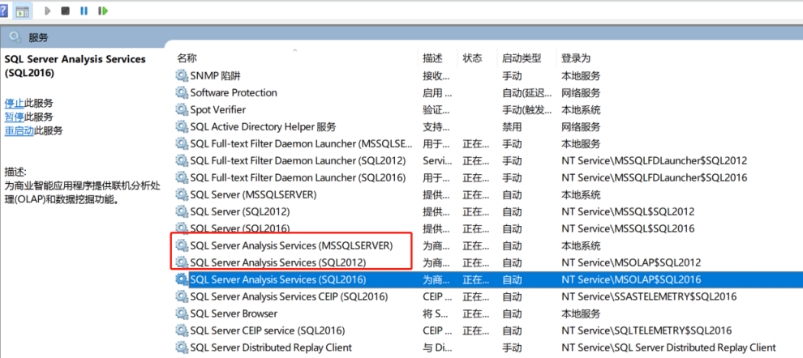Click the Help question mark toolbar icon
The image size is (803, 358).
click(3, 11)
